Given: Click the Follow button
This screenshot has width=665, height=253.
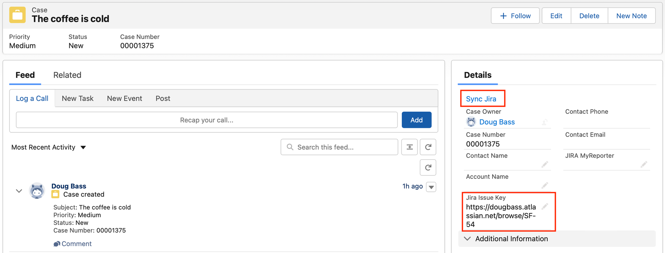Looking at the screenshot, I should tap(515, 16).
